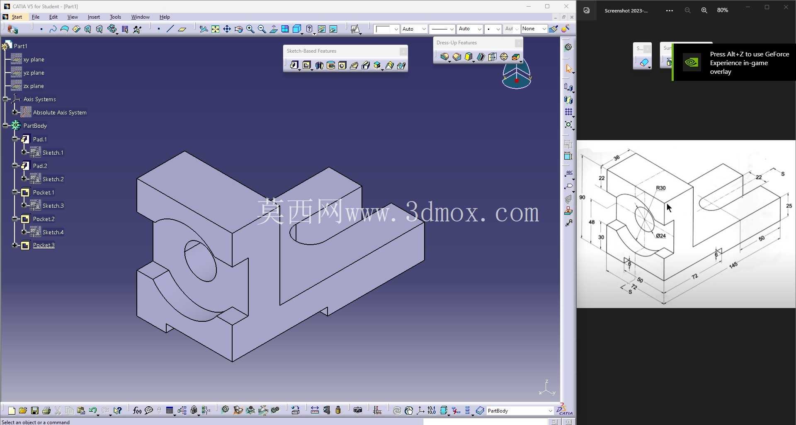Open the line type dropdown
The image size is (796, 425).
point(451,29)
